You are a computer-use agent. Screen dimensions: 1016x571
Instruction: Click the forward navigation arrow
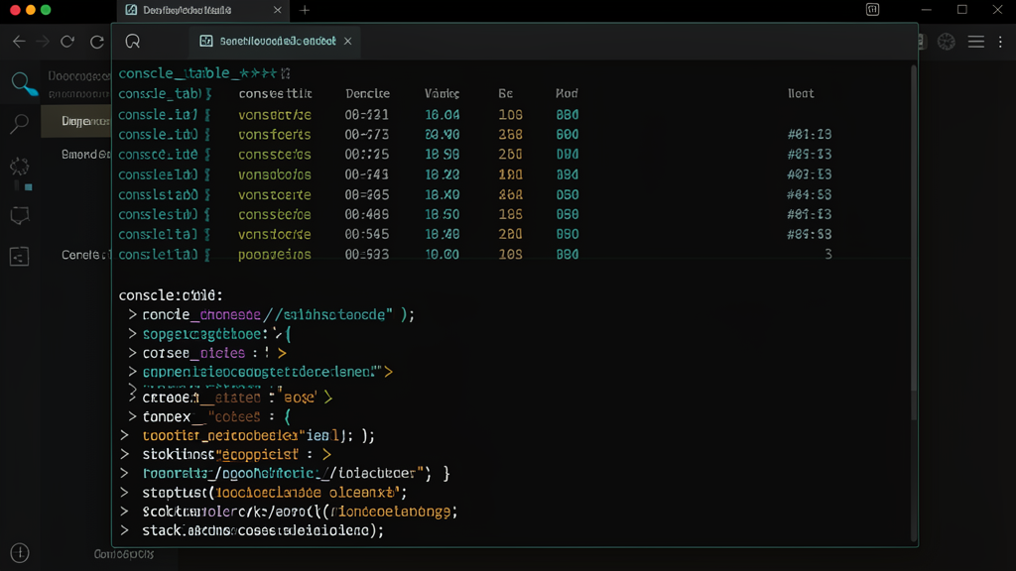43,42
